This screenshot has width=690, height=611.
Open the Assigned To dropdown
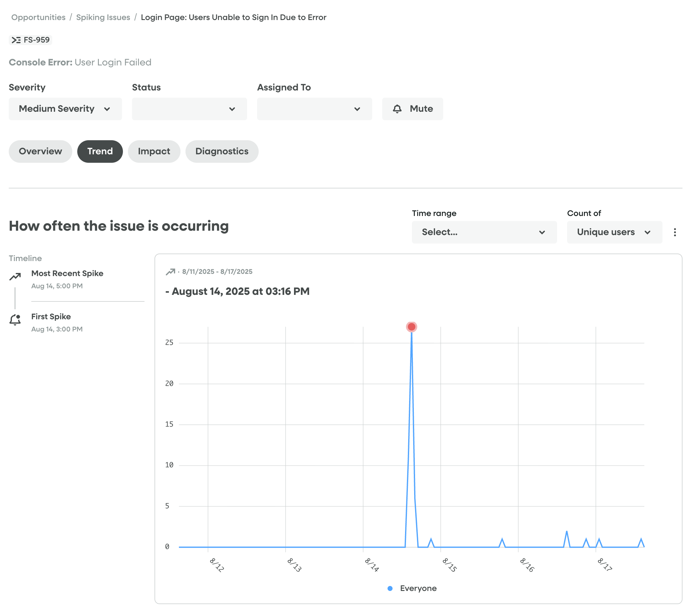point(315,109)
